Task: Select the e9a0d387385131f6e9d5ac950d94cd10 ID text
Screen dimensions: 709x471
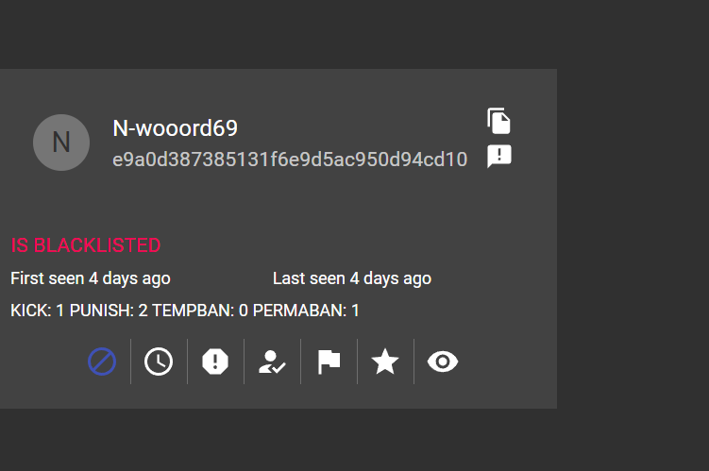Action: pyautogui.click(x=290, y=159)
